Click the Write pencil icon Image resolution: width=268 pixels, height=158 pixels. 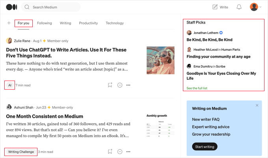coord(215,7)
